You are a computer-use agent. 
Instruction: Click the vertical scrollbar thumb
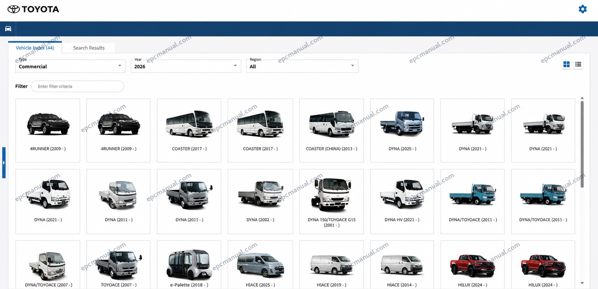[x=582, y=144]
